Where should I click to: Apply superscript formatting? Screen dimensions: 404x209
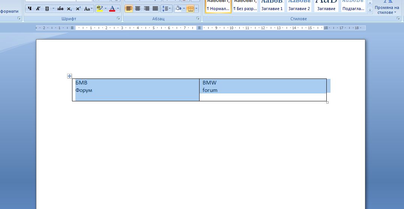click(x=78, y=9)
